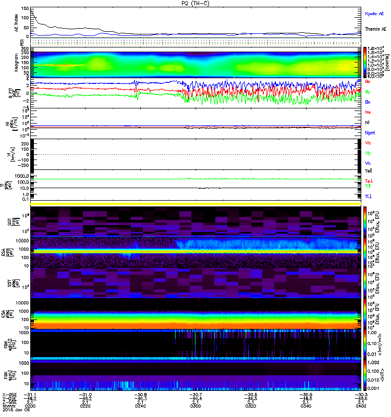The width and height of the screenshot is (391, 417).
Task: Select the red Te⊥ legend label
Action: [x=369, y=181]
